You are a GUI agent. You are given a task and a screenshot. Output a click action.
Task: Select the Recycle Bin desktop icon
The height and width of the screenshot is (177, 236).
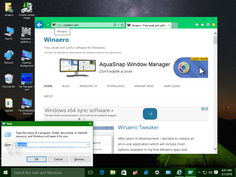point(9,81)
